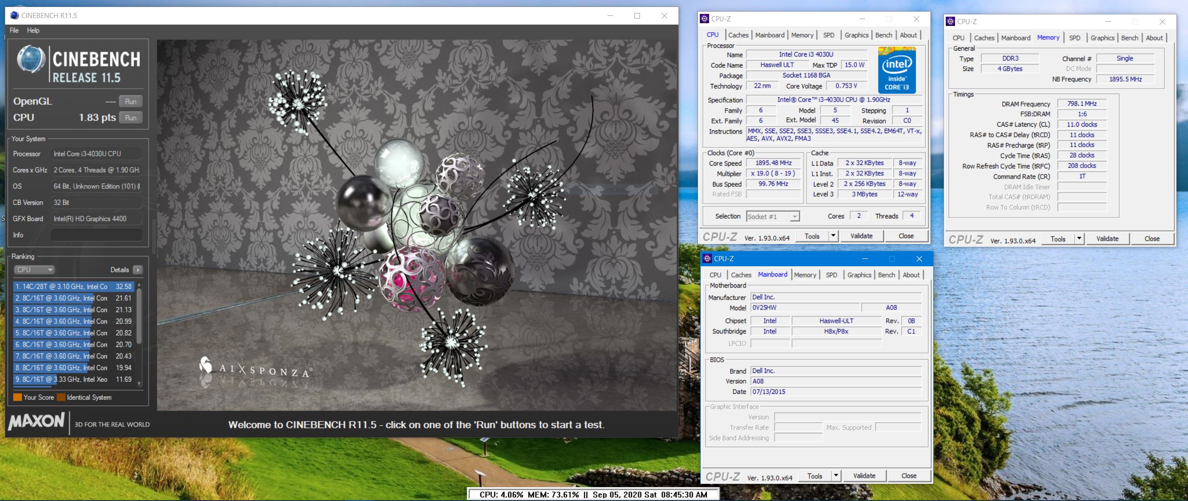This screenshot has width=1188, height=501.
Task: Open Caches tab in the top-middle CPU-Z window
Action: tap(738, 35)
